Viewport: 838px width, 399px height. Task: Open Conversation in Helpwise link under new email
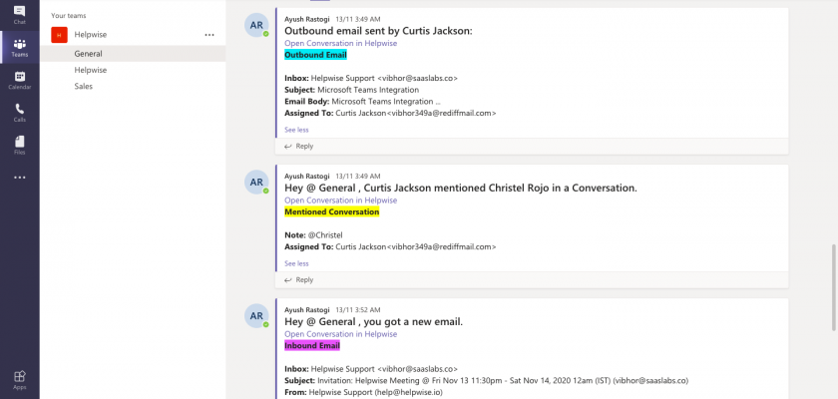(x=340, y=334)
